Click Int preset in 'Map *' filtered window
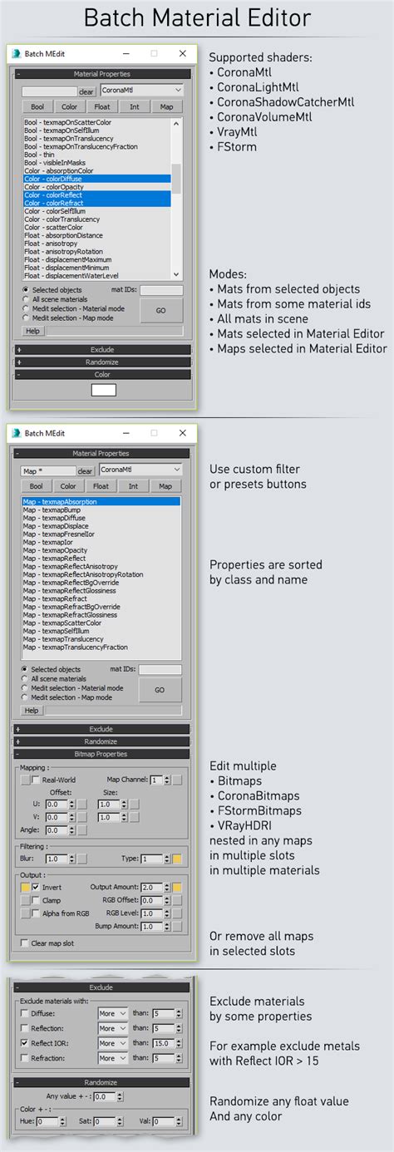Viewport: 394px width, 1152px height. point(134,486)
